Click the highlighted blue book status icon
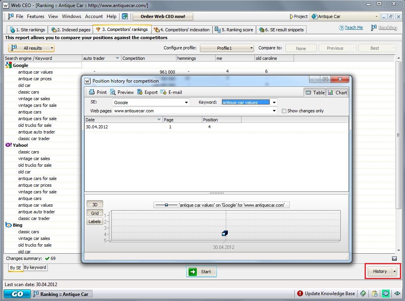Viewport: 405px width, 301px height. [386, 294]
